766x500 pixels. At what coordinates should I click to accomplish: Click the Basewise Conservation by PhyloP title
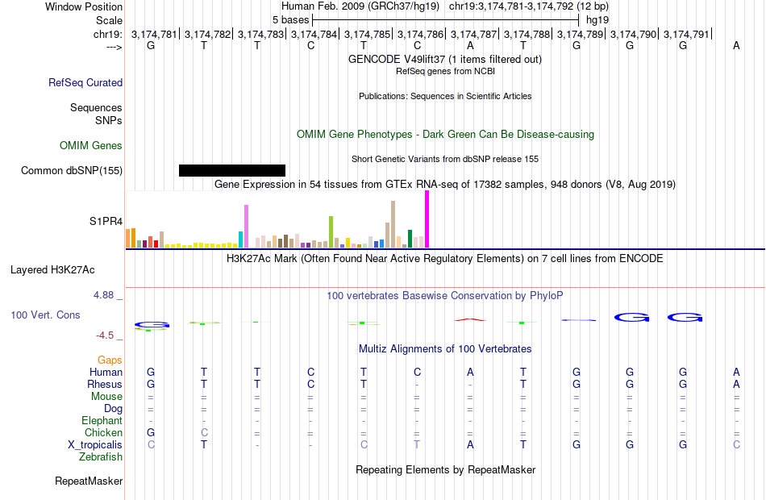[x=444, y=296]
